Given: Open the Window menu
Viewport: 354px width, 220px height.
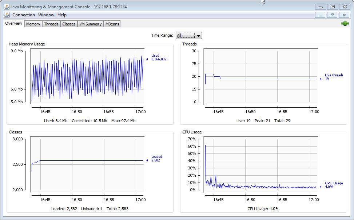Looking at the screenshot, I should pyautogui.click(x=46, y=15).
